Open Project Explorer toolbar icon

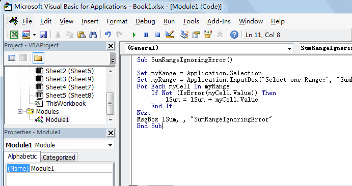coord(184,35)
